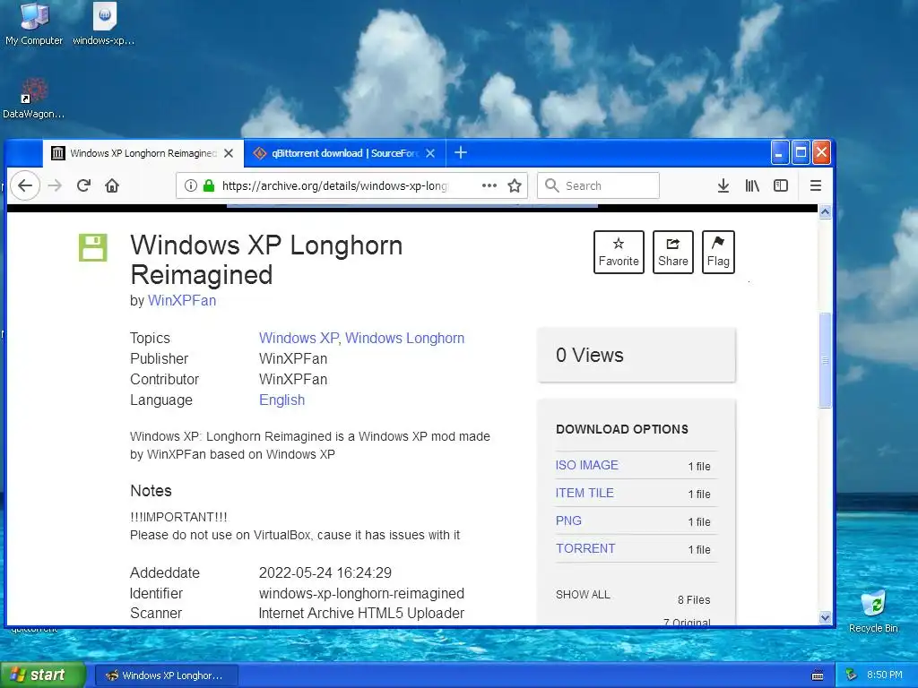This screenshot has width=918, height=688.
Task: Click the page scrollbar down arrow
Action: pyautogui.click(x=825, y=618)
